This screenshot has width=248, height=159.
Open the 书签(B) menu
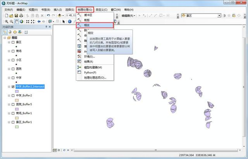pyautogui.click(x=46, y=10)
